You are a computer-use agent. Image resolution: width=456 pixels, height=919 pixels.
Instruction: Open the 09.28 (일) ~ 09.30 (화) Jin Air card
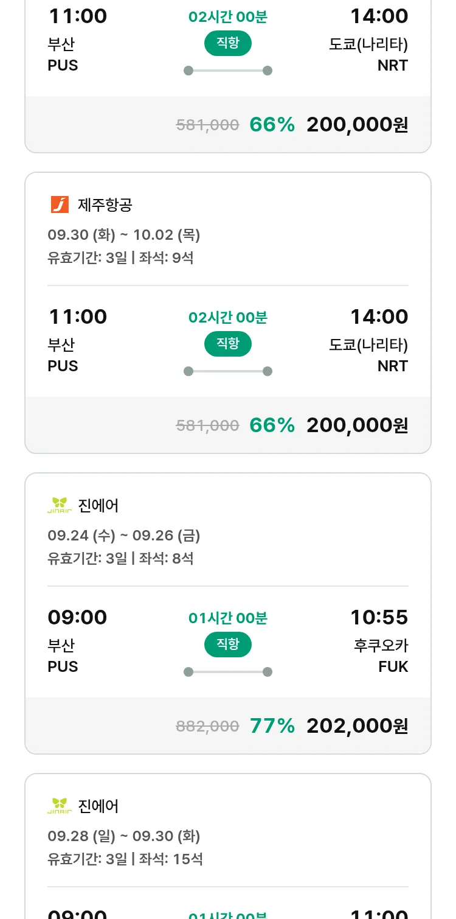tap(123, 836)
